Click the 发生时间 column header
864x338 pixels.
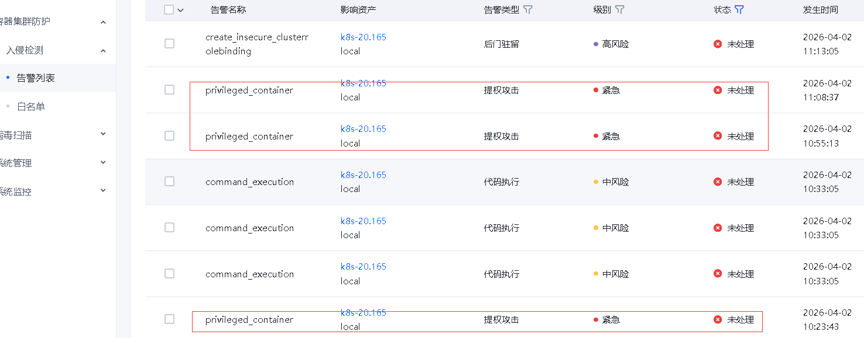820,10
